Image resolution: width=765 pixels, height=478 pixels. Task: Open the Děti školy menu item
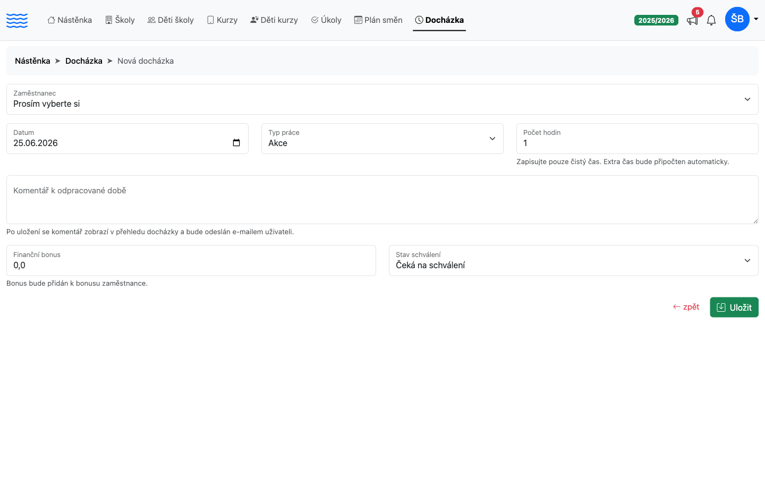point(171,20)
